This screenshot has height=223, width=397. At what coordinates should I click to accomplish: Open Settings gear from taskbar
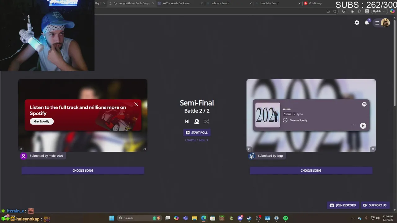(x=276, y=218)
